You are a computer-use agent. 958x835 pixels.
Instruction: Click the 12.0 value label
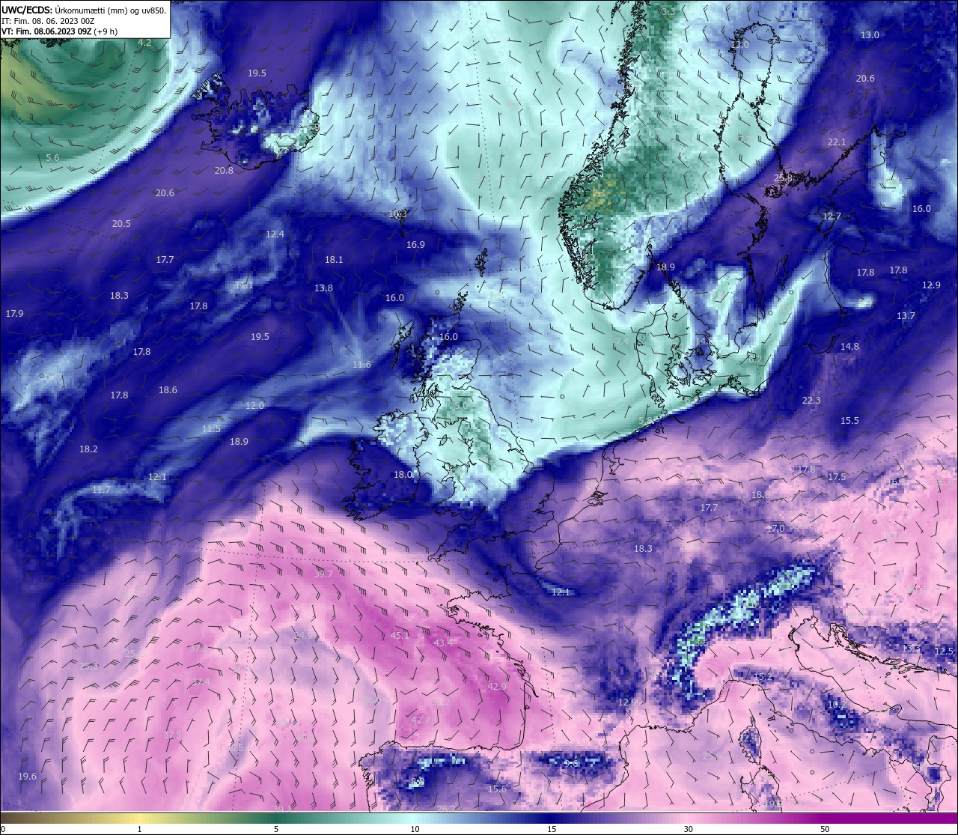coord(254,405)
